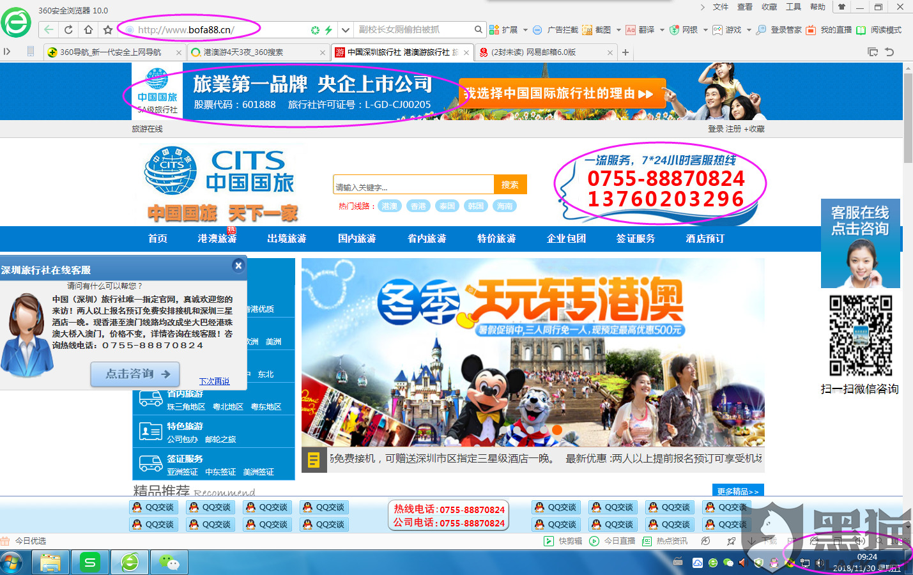
Task: Click the 下次再说 link
Action: click(214, 381)
